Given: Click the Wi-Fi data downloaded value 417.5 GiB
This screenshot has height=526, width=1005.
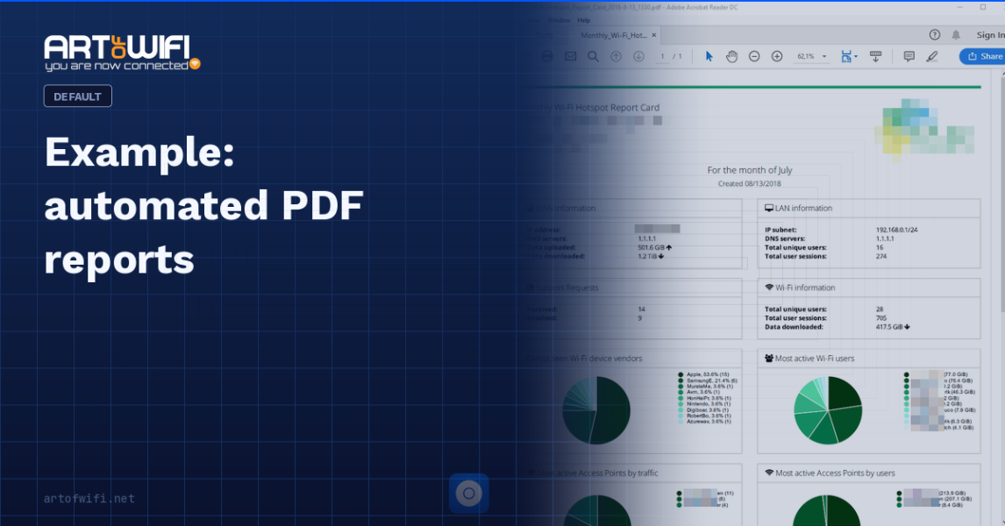Looking at the screenshot, I should [x=893, y=327].
